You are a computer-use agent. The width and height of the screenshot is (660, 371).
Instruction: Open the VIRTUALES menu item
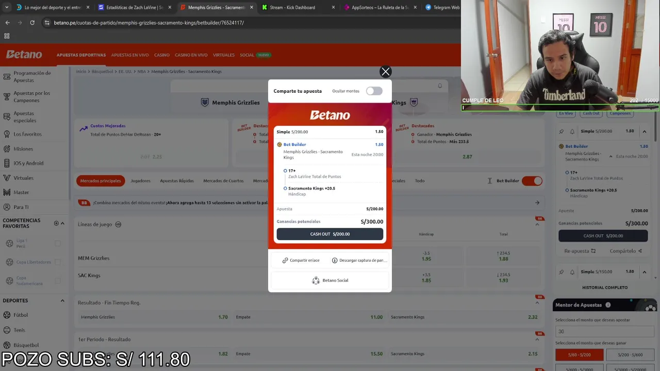tap(224, 55)
